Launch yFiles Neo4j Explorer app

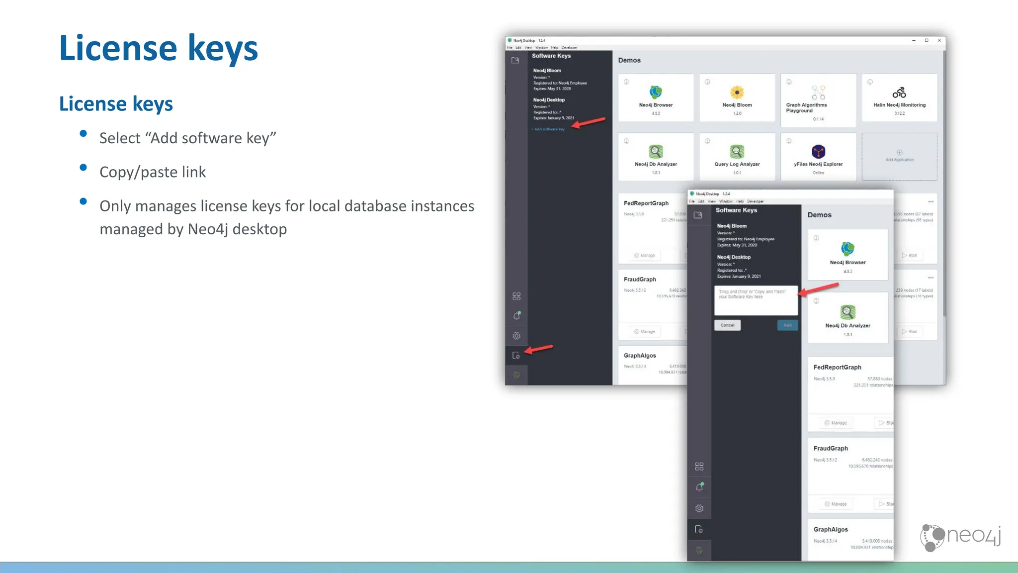pyautogui.click(x=818, y=157)
